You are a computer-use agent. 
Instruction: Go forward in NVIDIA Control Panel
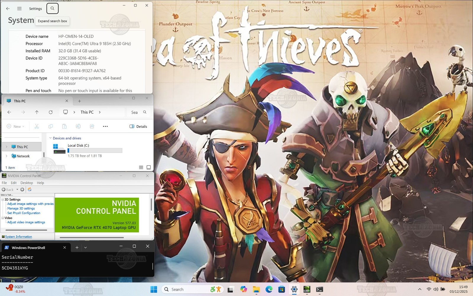22,189
